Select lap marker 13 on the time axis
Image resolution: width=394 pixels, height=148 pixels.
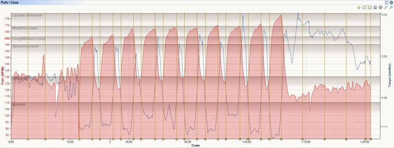(x=176, y=139)
